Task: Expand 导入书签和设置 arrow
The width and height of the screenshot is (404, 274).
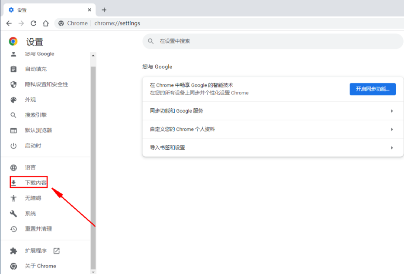Action: pos(392,148)
